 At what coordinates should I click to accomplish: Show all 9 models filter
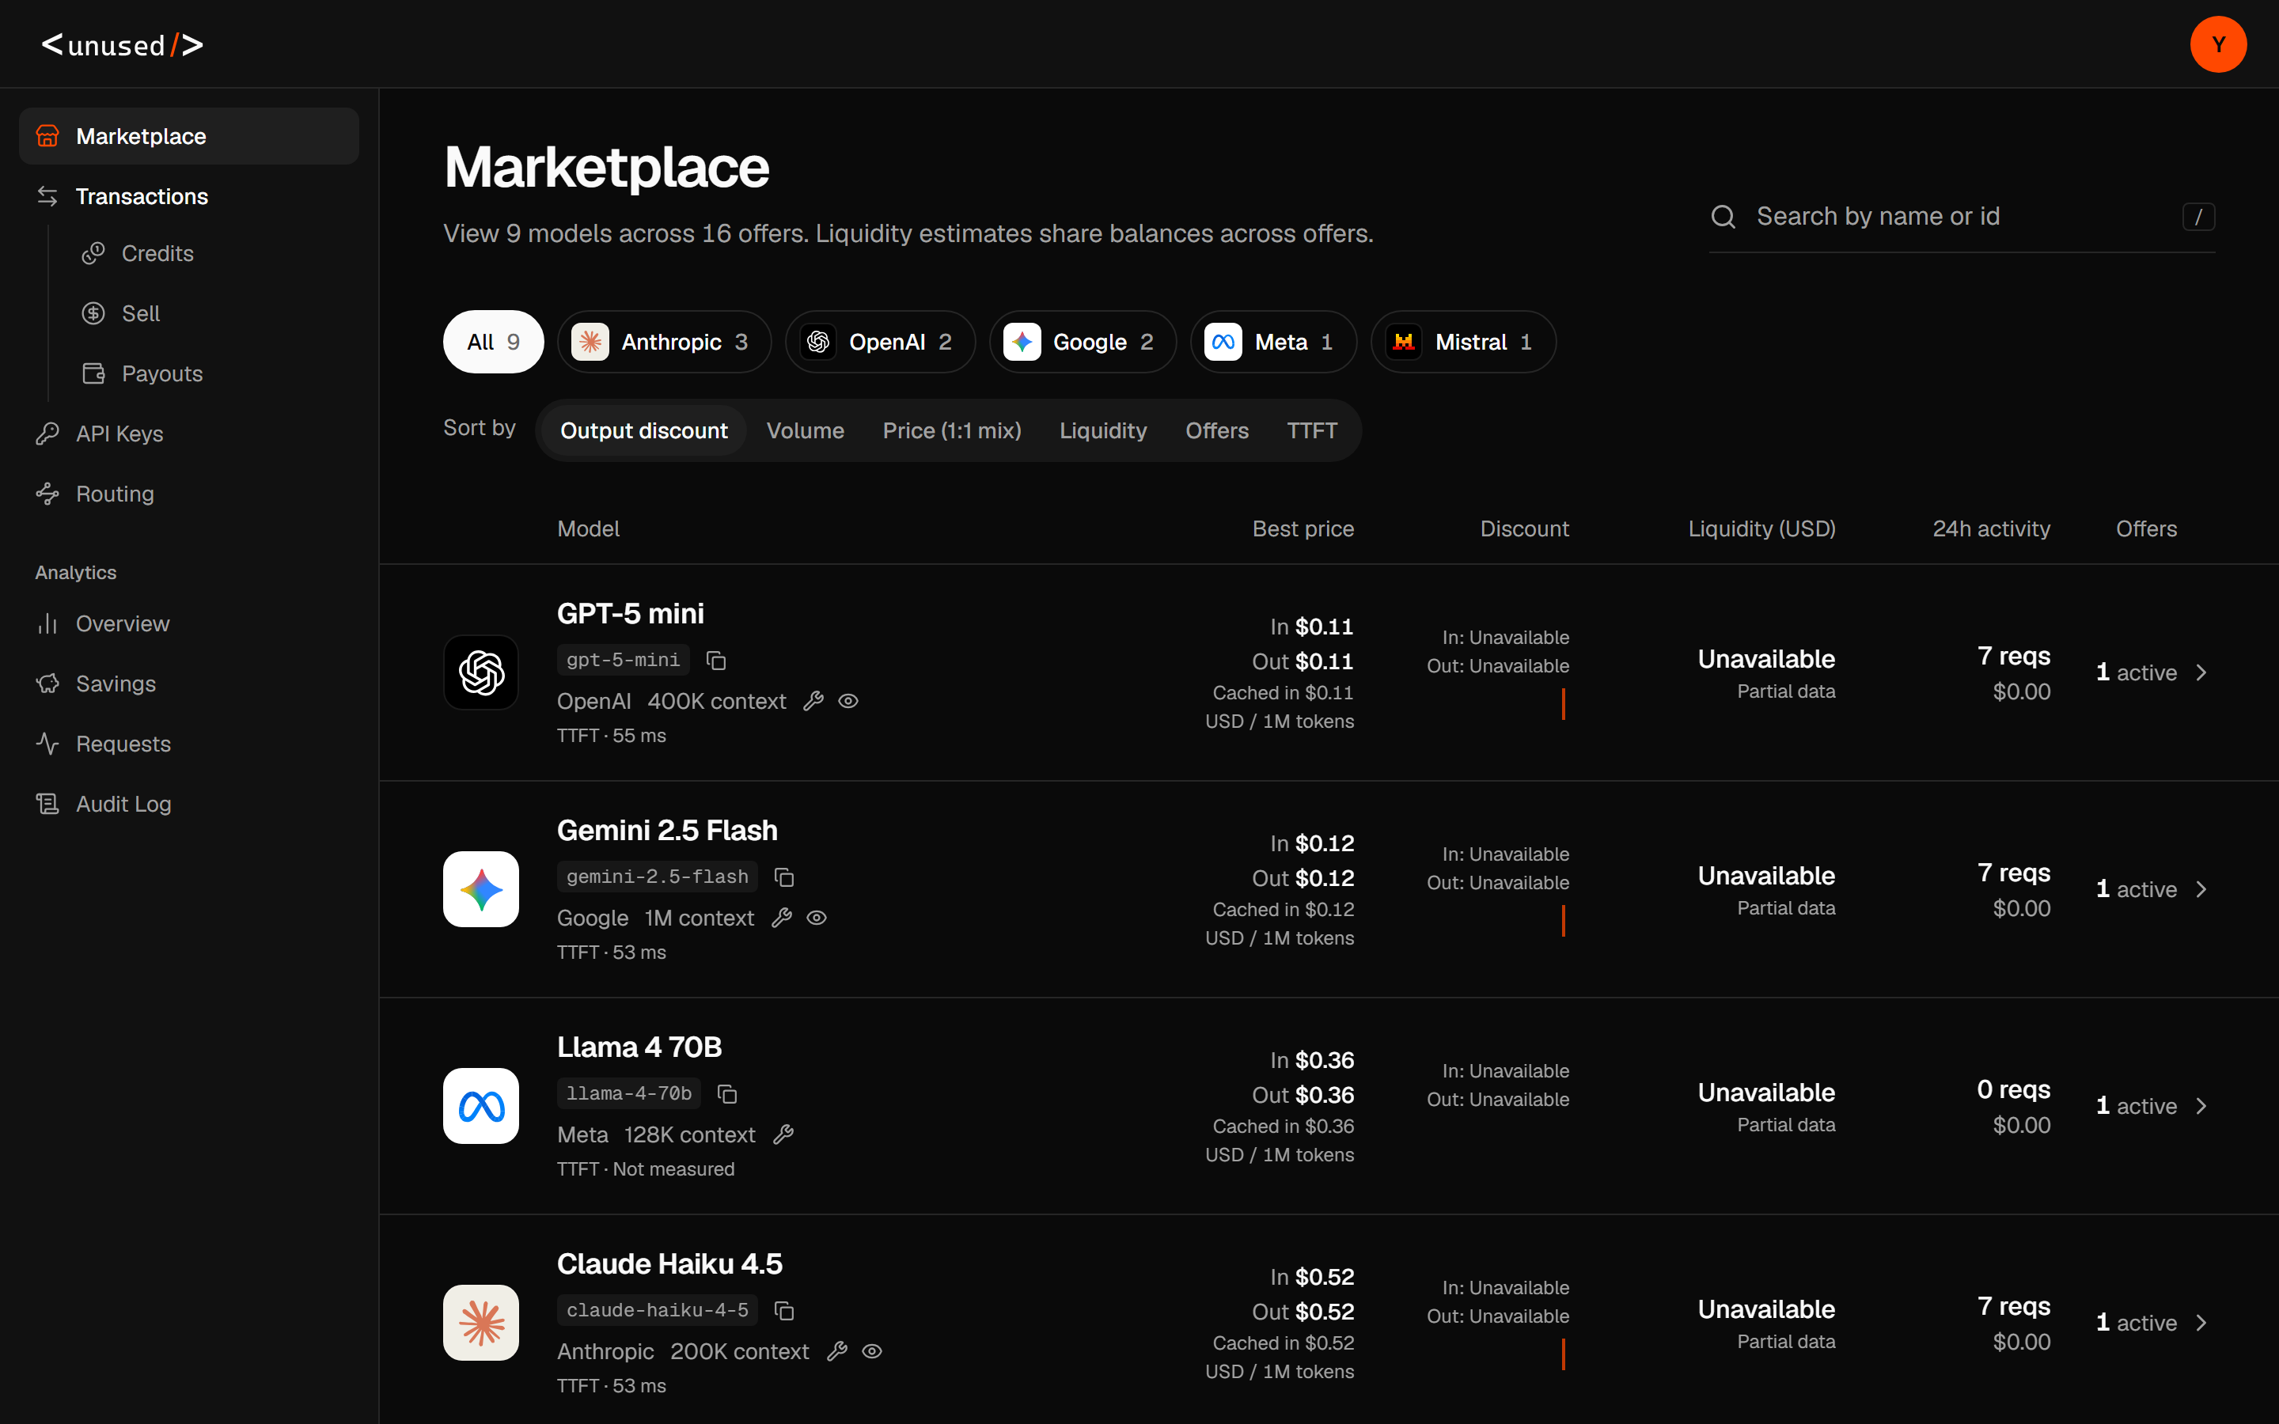pyautogui.click(x=494, y=342)
